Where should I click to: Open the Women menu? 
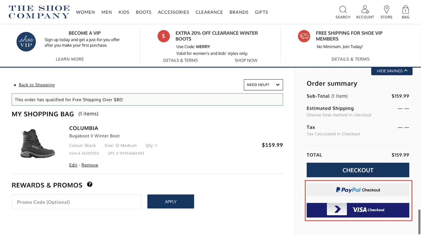click(86, 12)
